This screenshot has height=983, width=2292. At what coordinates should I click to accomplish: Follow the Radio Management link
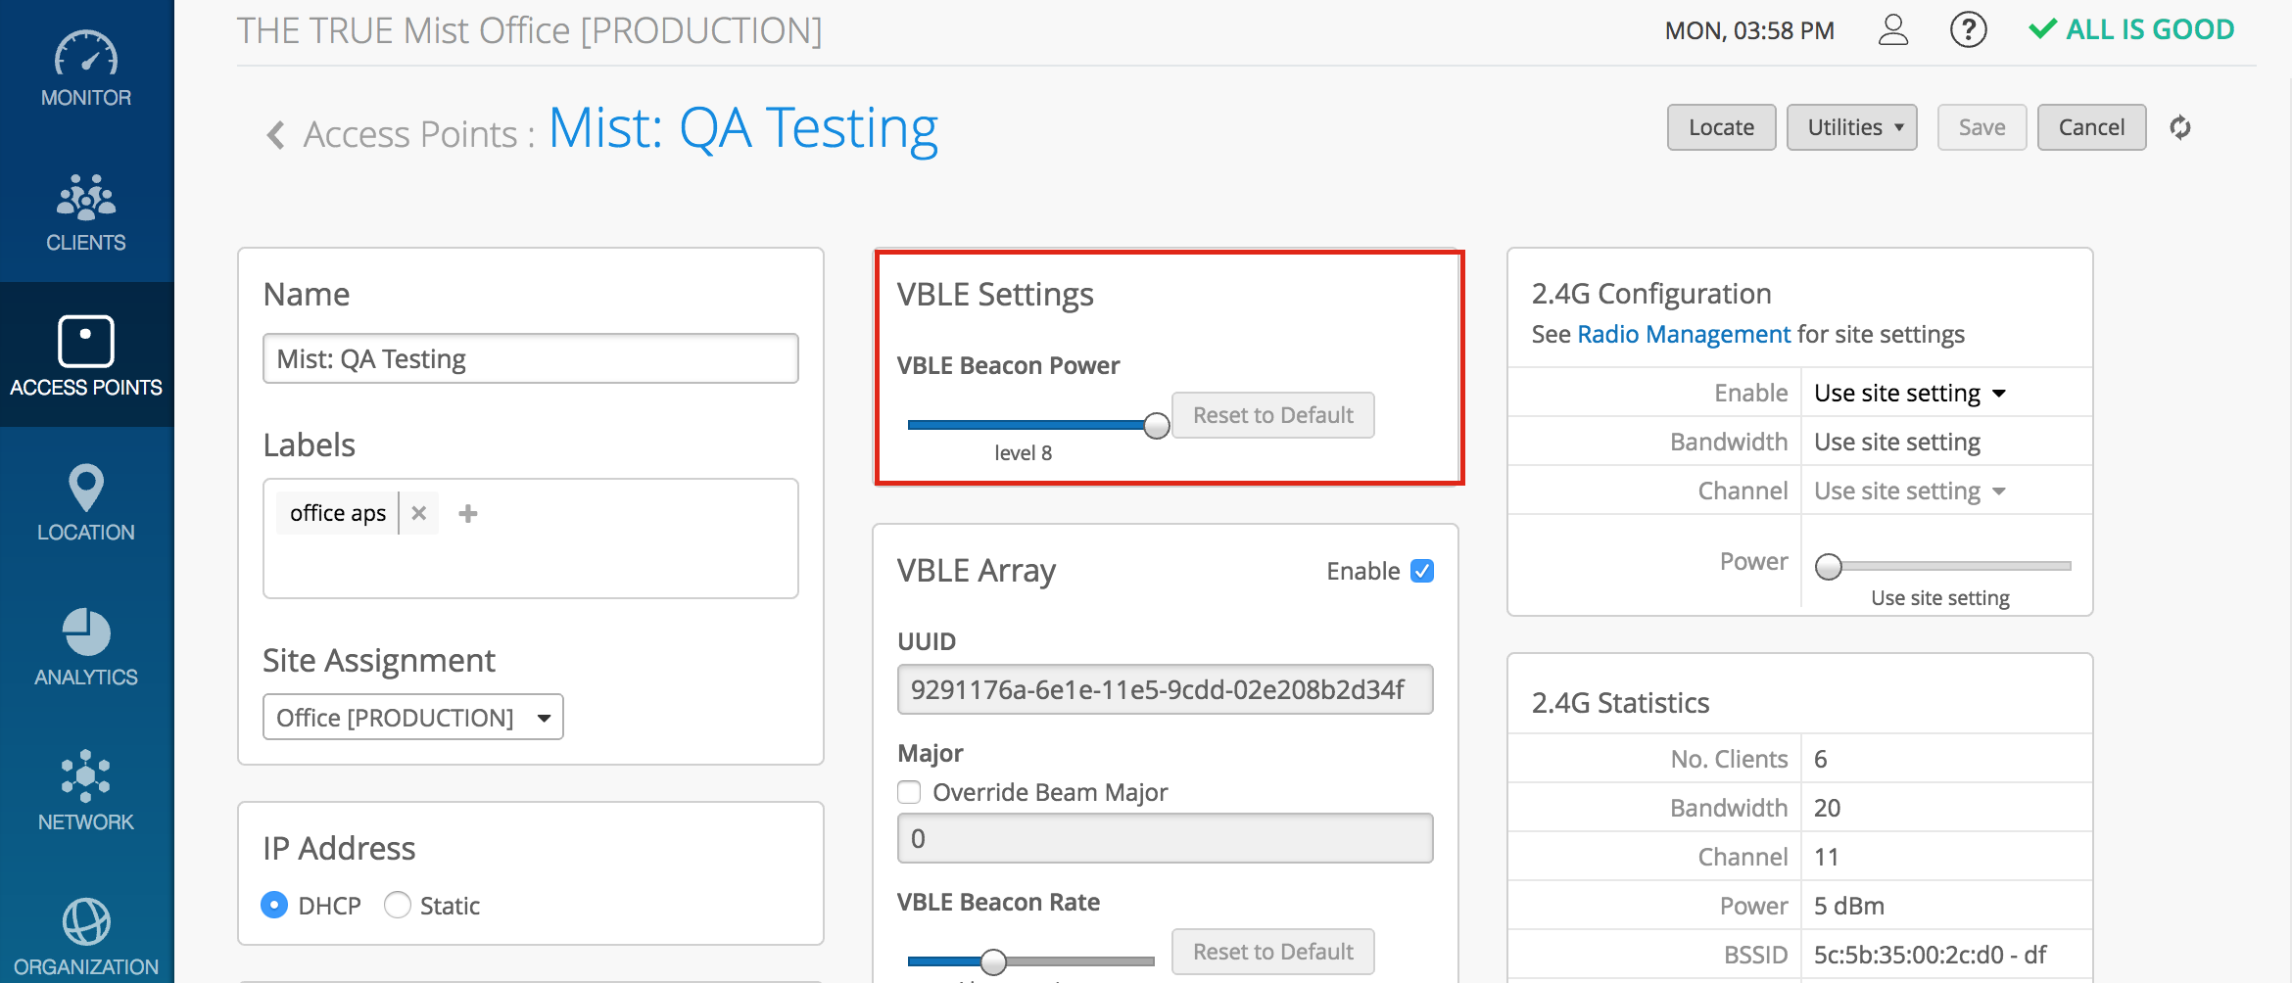1684,335
